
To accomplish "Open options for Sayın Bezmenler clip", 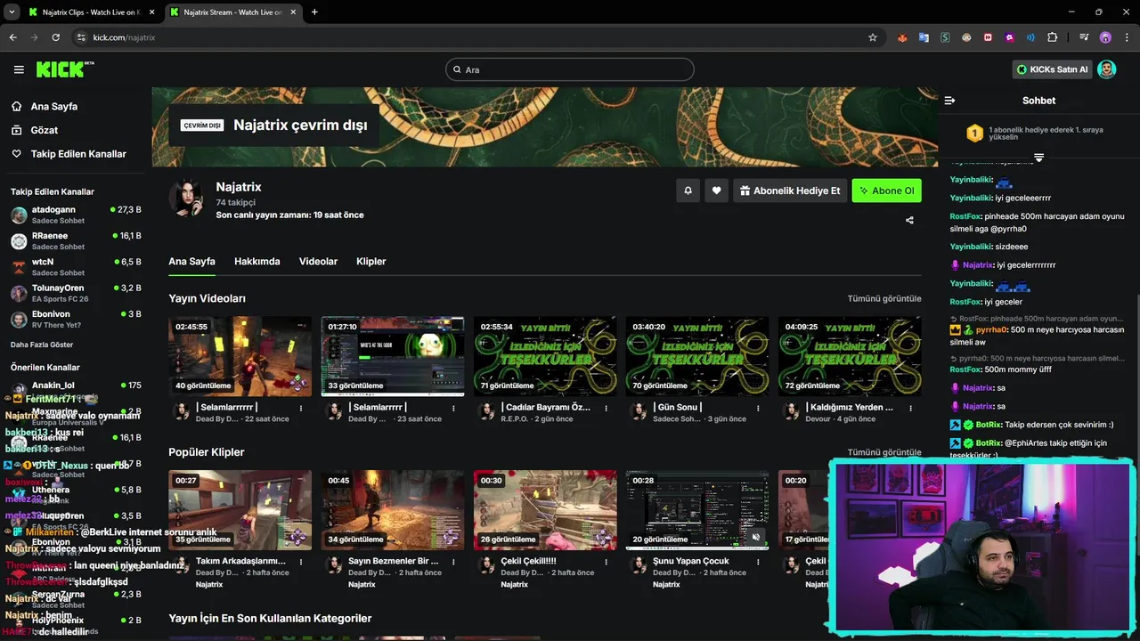I will [x=453, y=562].
